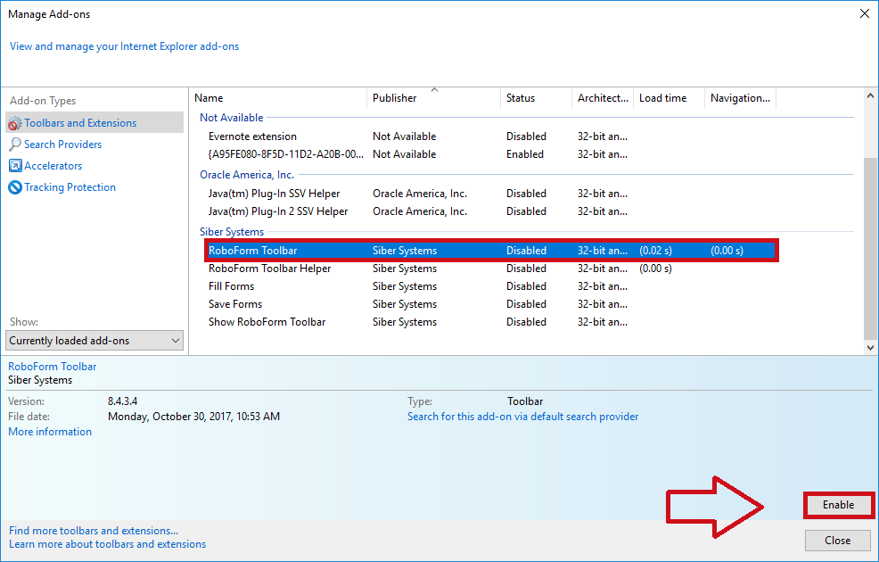Click the Oracle America, Inc. group header
Image resolution: width=879 pixels, height=562 pixels.
(x=247, y=175)
